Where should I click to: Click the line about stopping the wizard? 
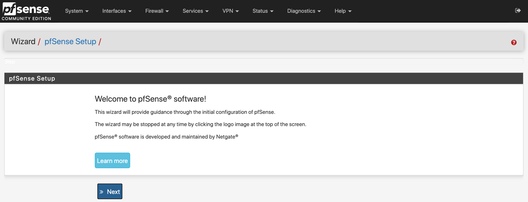200,124
